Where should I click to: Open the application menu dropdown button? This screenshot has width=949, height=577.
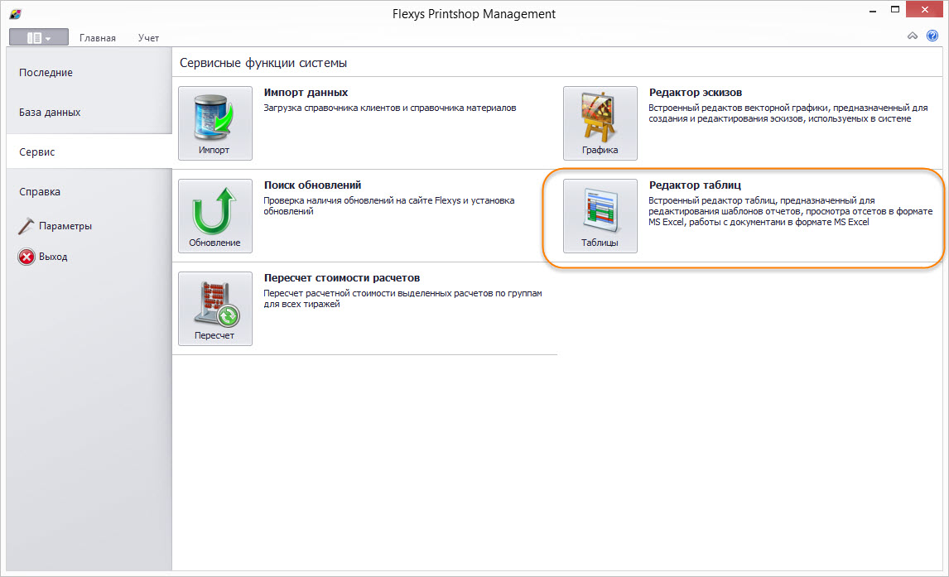coord(39,37)
